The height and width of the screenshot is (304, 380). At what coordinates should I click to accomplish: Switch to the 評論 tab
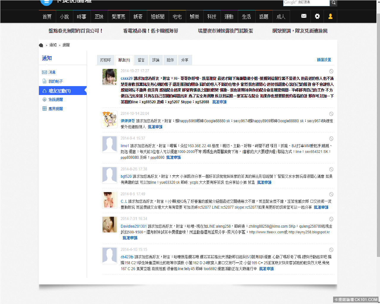[156, 60]
